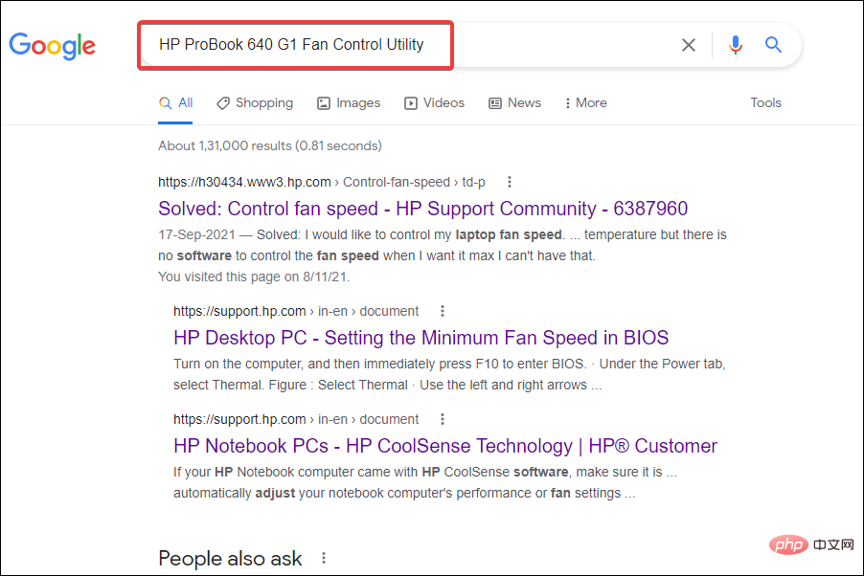Click the blue search magnifier icon
864x576 pixels.
tap(773, 45)
